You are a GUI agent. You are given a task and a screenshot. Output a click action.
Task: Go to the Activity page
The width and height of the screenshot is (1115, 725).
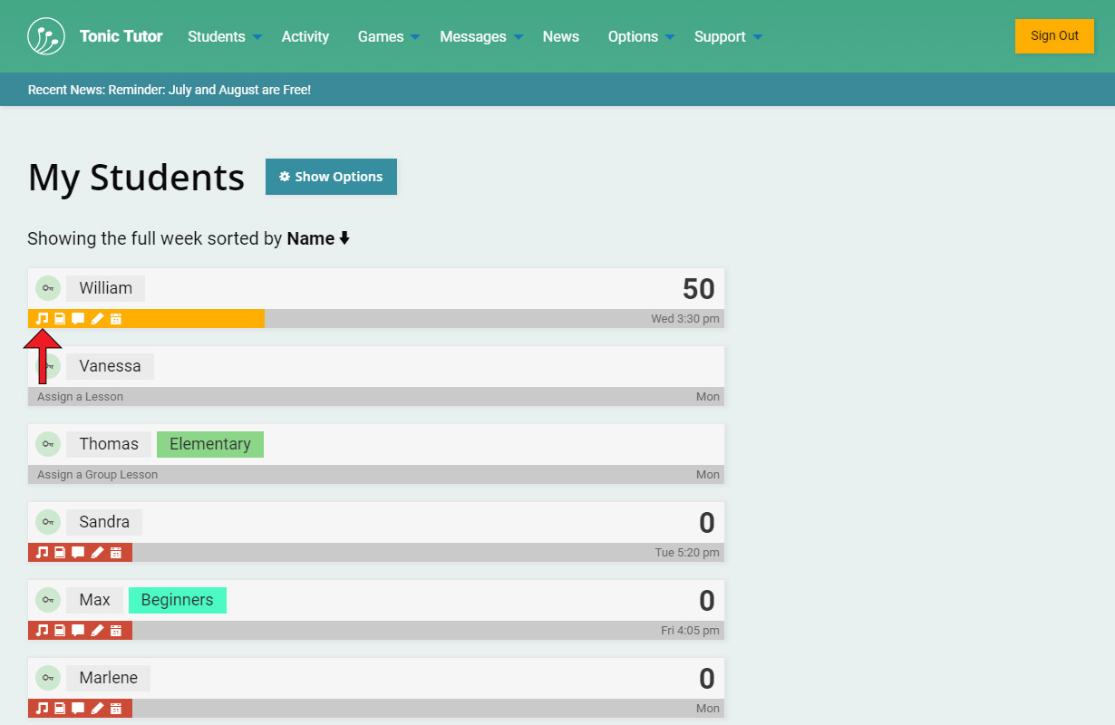(x=305, y=37)
